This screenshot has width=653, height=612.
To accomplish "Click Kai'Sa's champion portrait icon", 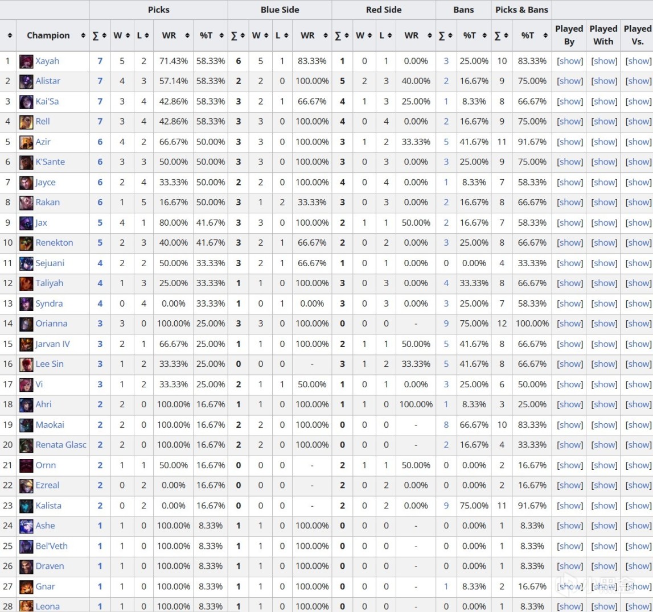I will point(26,102).
